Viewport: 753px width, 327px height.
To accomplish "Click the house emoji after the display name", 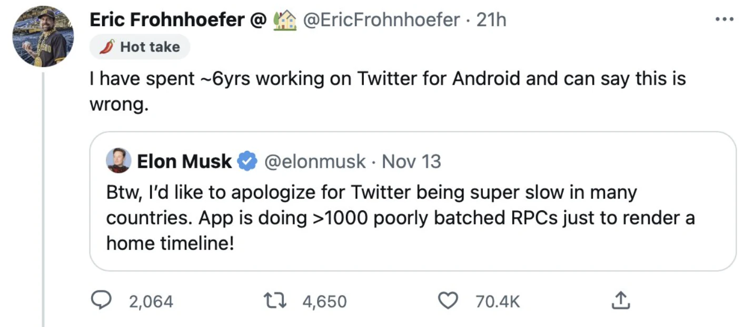I will [x=285, y=20].
